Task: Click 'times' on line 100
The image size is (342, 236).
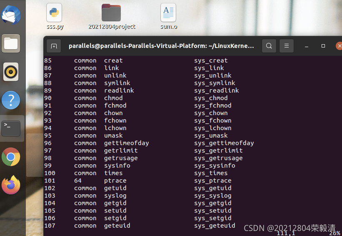Action: (113, 173)
